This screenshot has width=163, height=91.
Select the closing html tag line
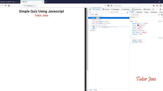coord(92,30)
